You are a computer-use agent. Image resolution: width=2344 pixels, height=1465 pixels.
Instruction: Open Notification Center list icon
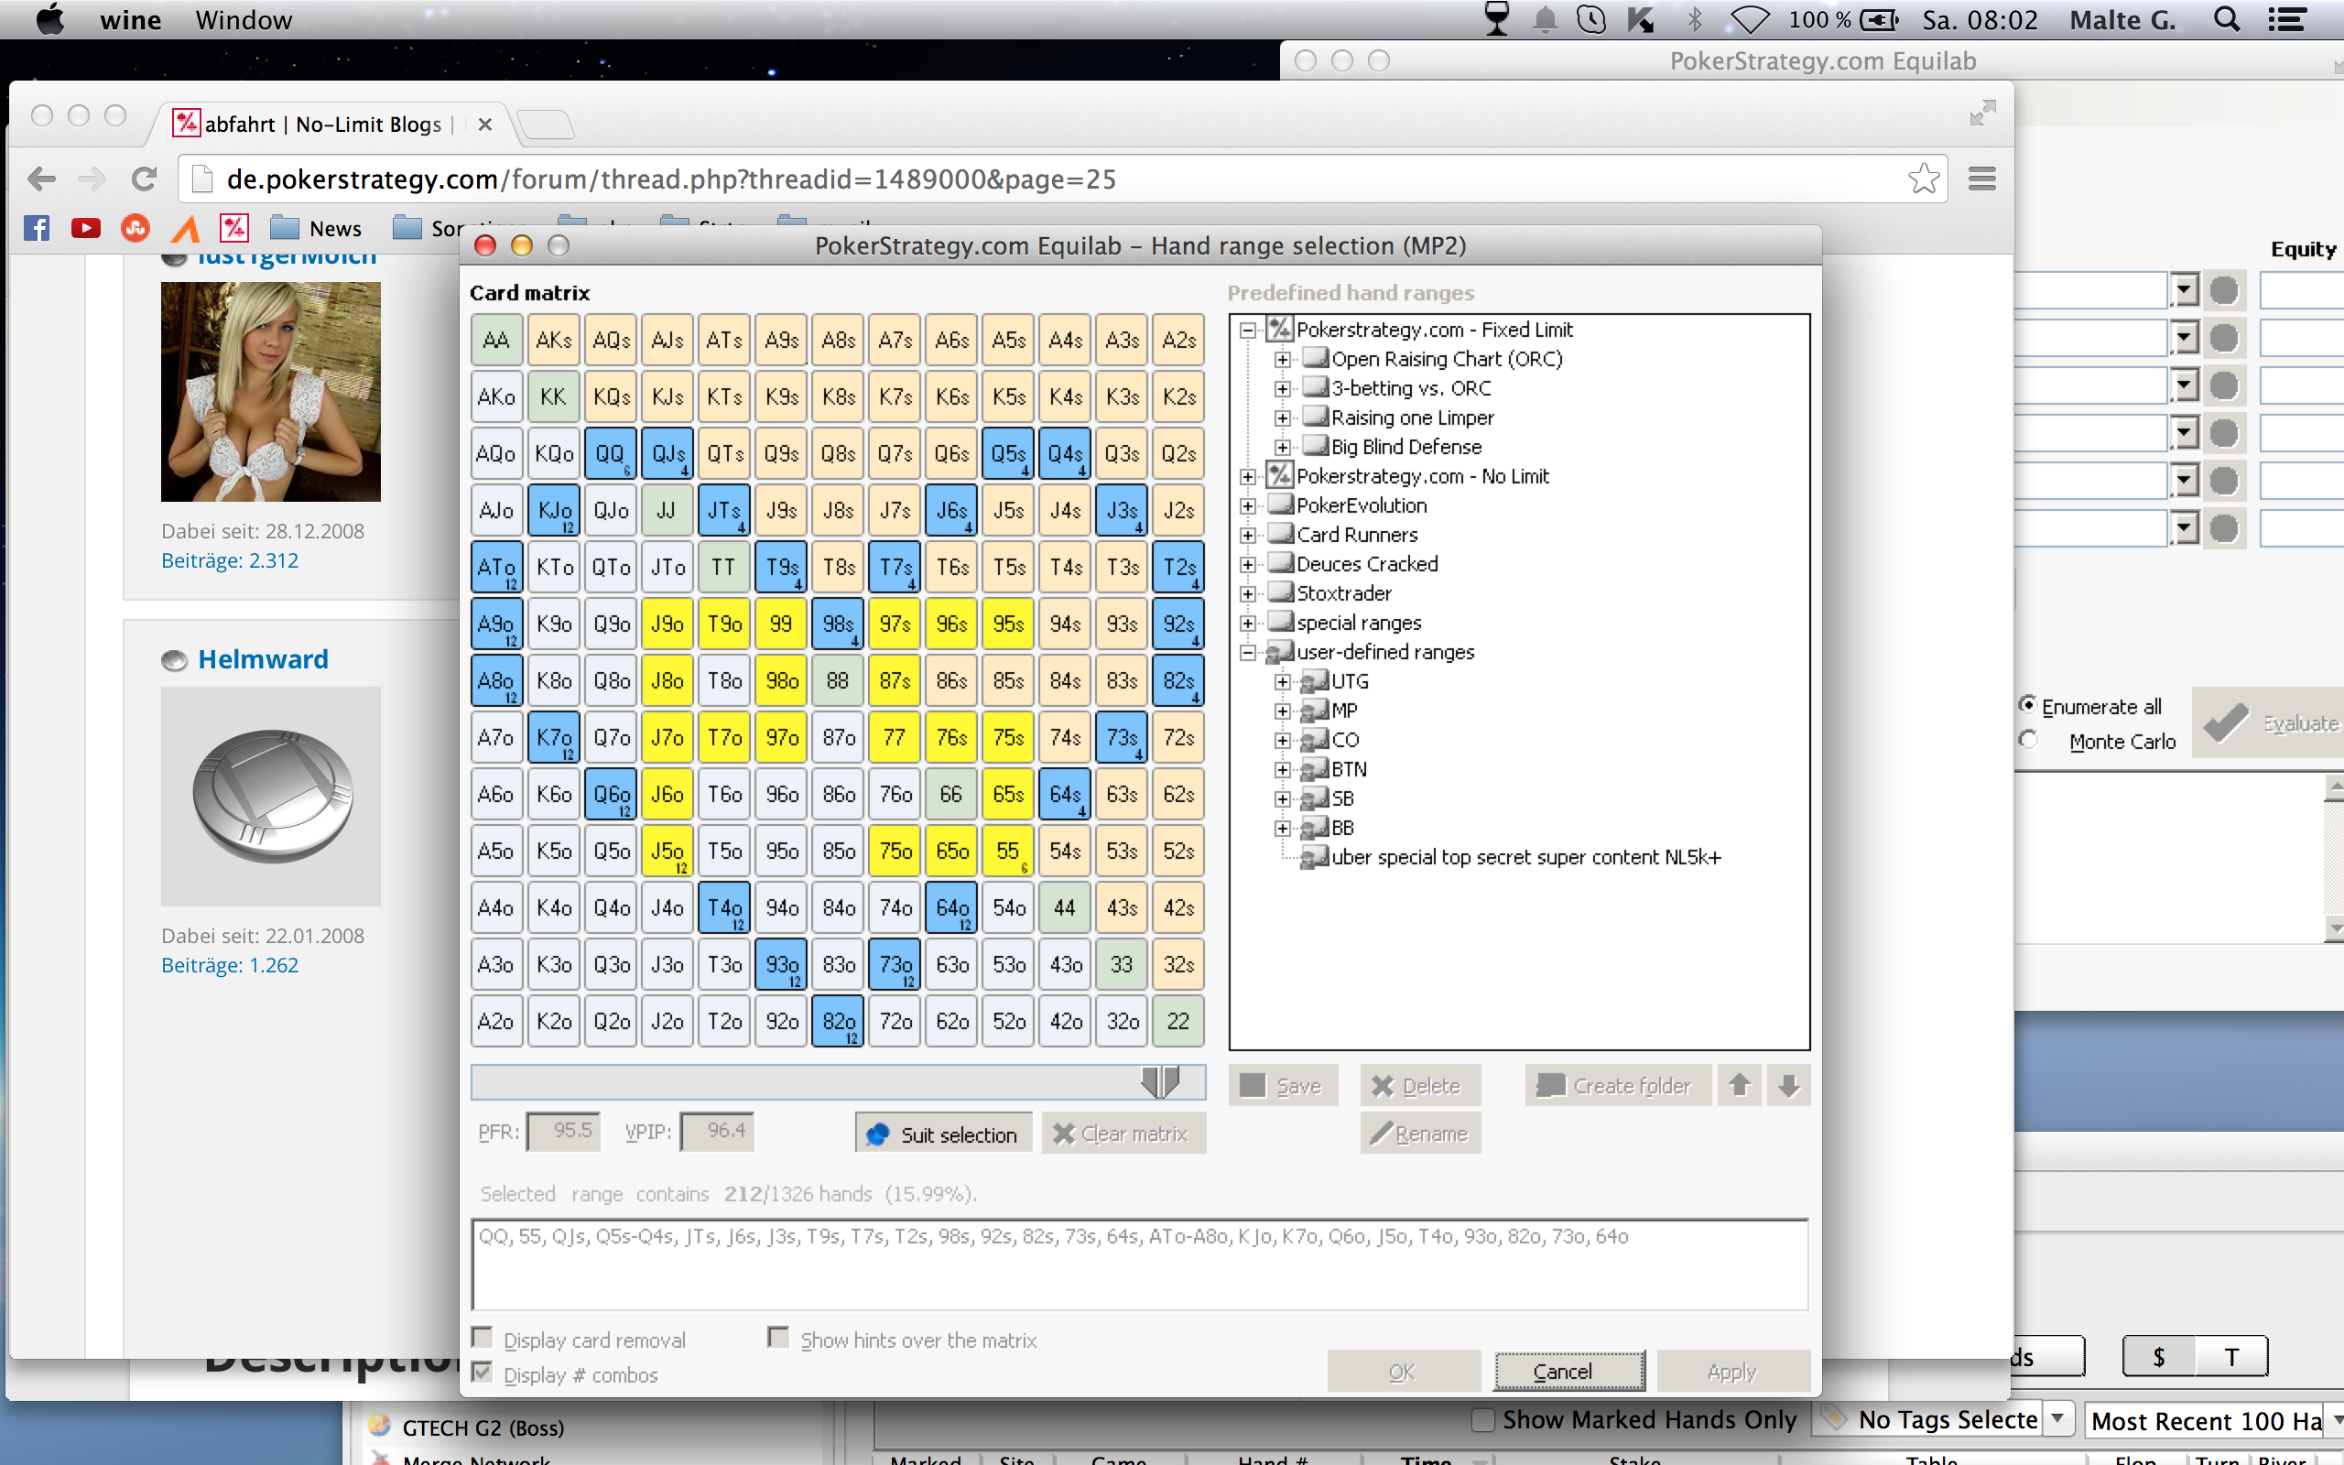coord(2287,19)
